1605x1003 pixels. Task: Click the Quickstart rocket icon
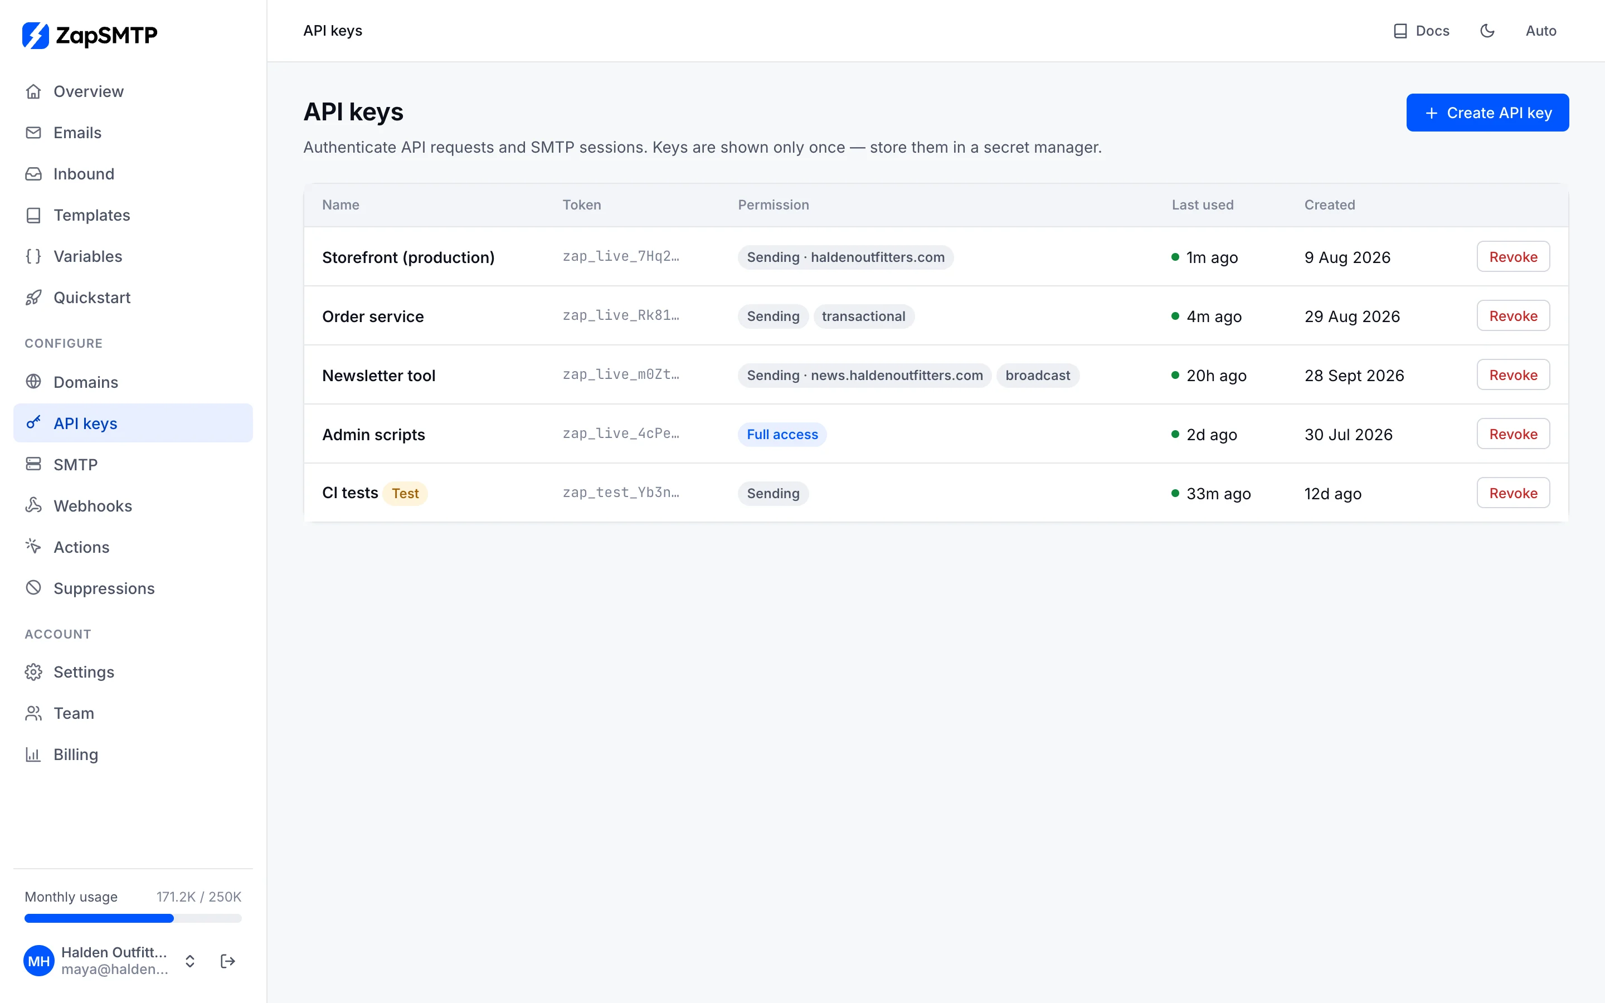click(33, 297)
